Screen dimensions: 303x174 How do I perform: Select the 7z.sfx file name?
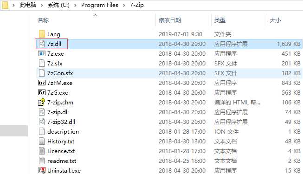[x=55, y=64]
